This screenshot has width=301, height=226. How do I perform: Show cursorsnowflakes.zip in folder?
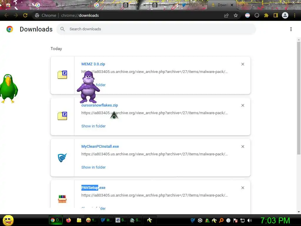tap(93, 126)
